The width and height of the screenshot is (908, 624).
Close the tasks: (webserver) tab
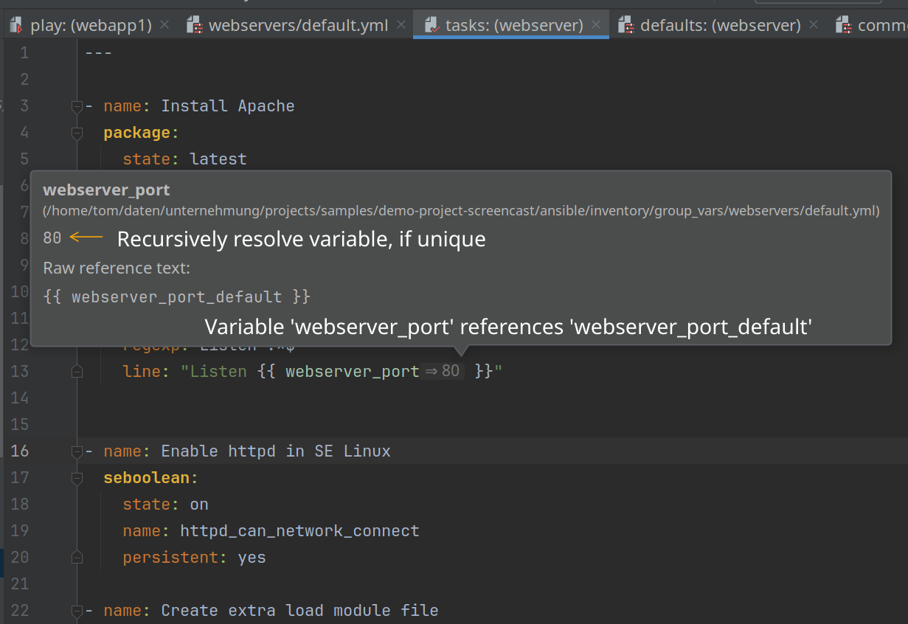coord(596,25)
